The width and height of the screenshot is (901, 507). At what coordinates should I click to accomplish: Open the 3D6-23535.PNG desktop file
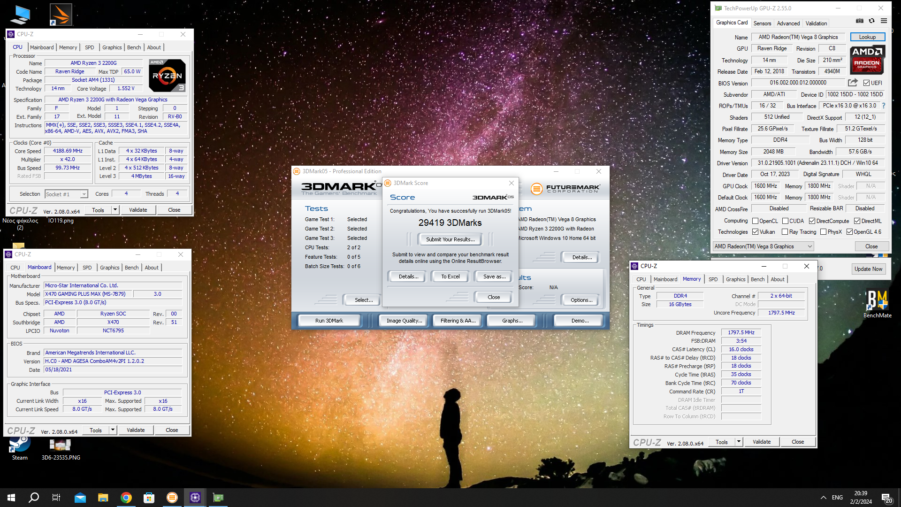point(61,449)
